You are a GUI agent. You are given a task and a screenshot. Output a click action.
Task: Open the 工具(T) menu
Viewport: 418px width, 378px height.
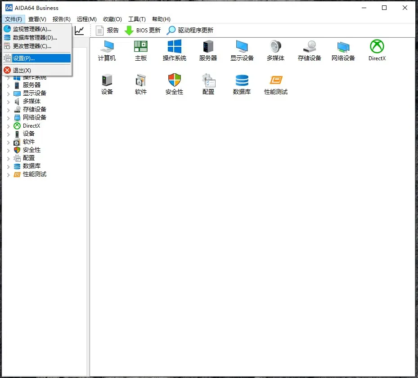pyautogui.click(x=137, y=19)
